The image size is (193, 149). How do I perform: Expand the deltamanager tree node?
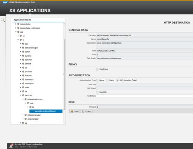click(23, 119)
